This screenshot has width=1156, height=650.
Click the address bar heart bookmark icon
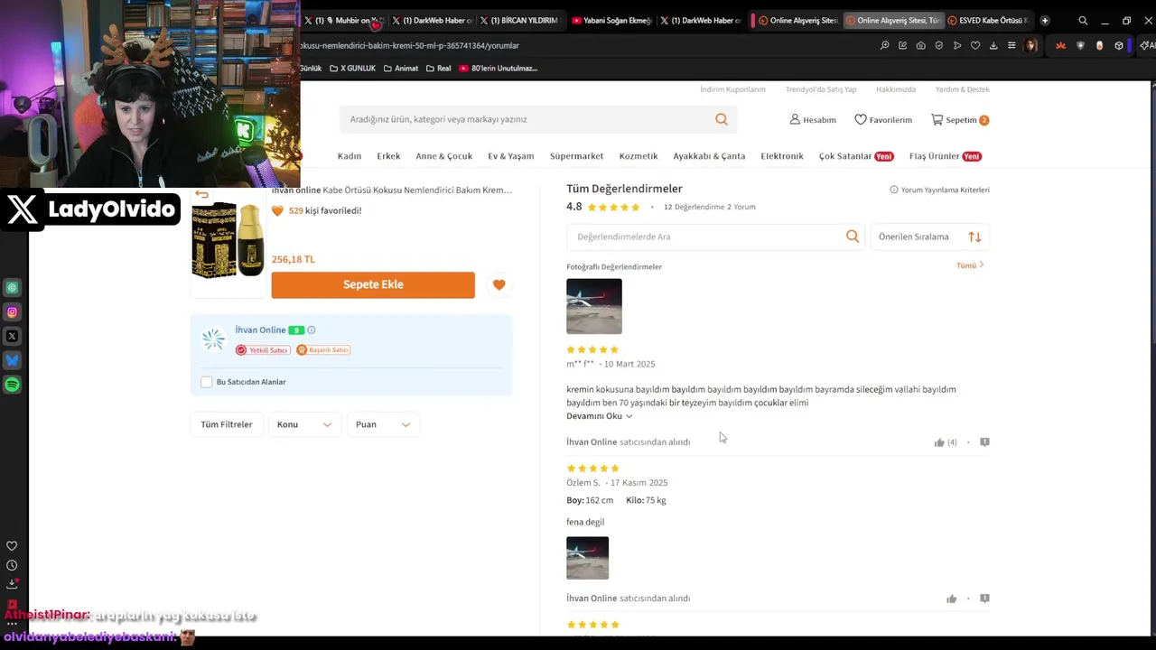(x=975, y=45)
